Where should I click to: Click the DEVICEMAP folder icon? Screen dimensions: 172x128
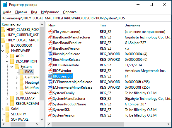12,98
